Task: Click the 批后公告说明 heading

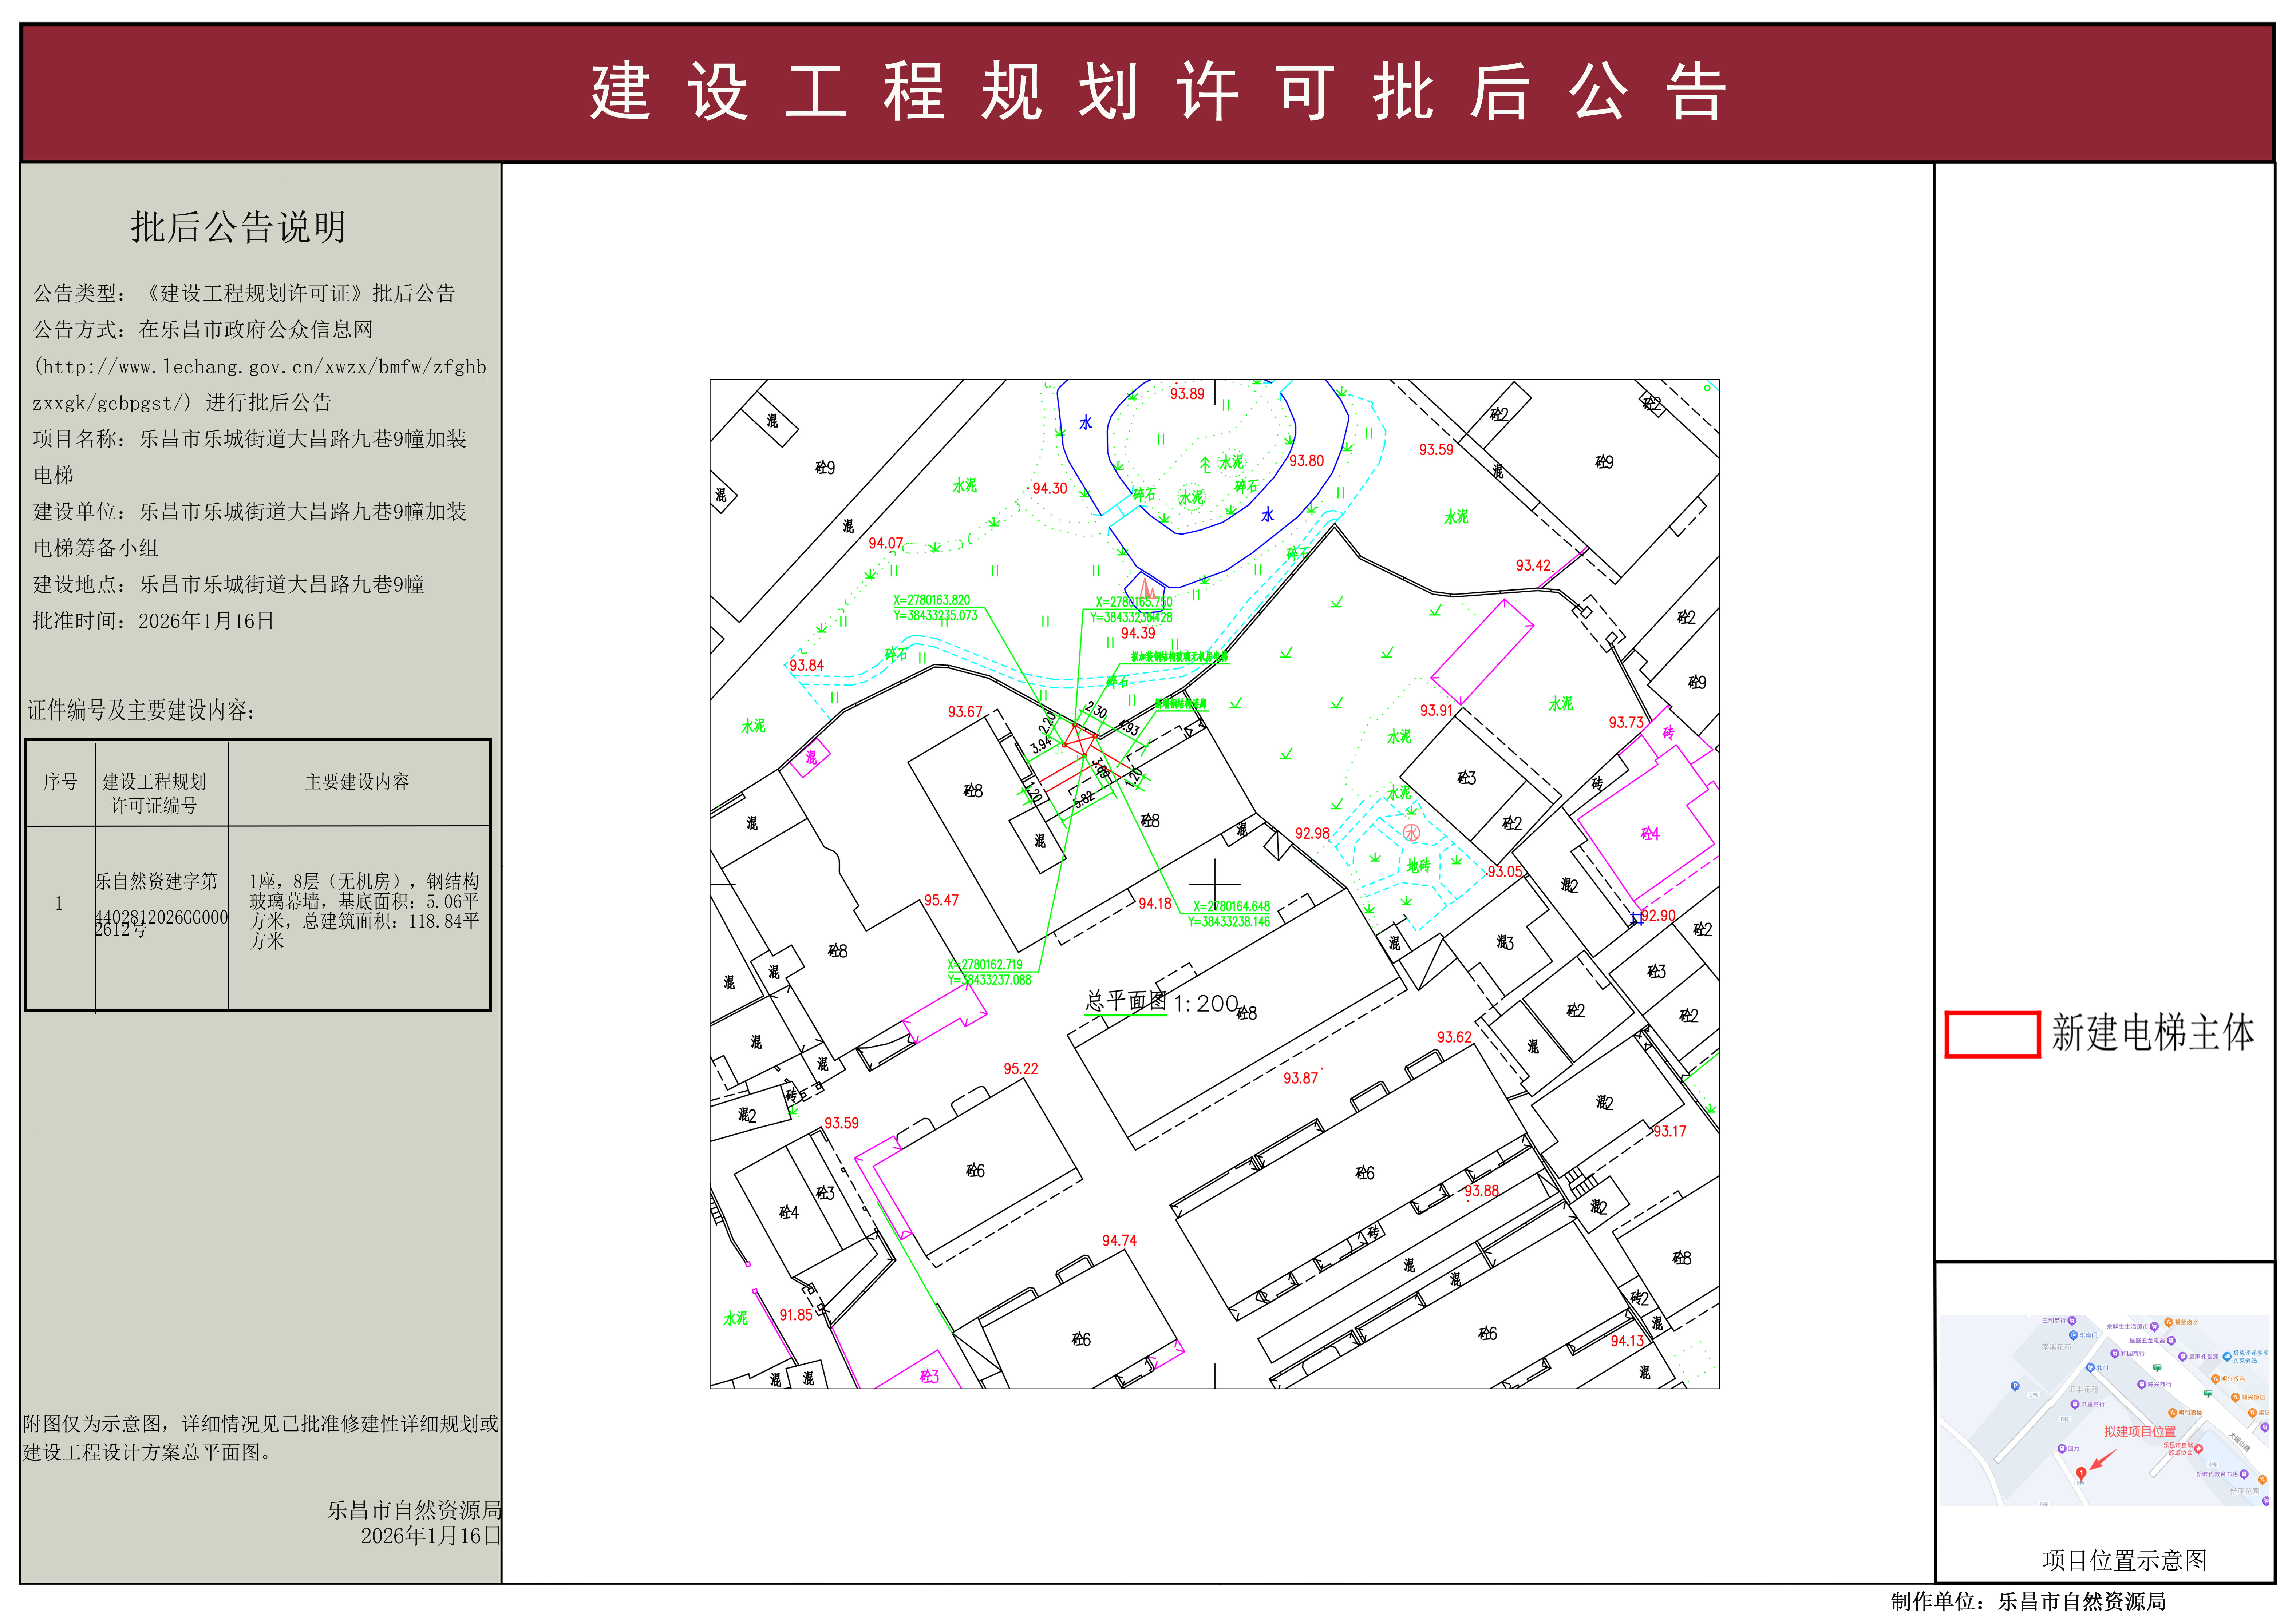Action: click(238, 227)
